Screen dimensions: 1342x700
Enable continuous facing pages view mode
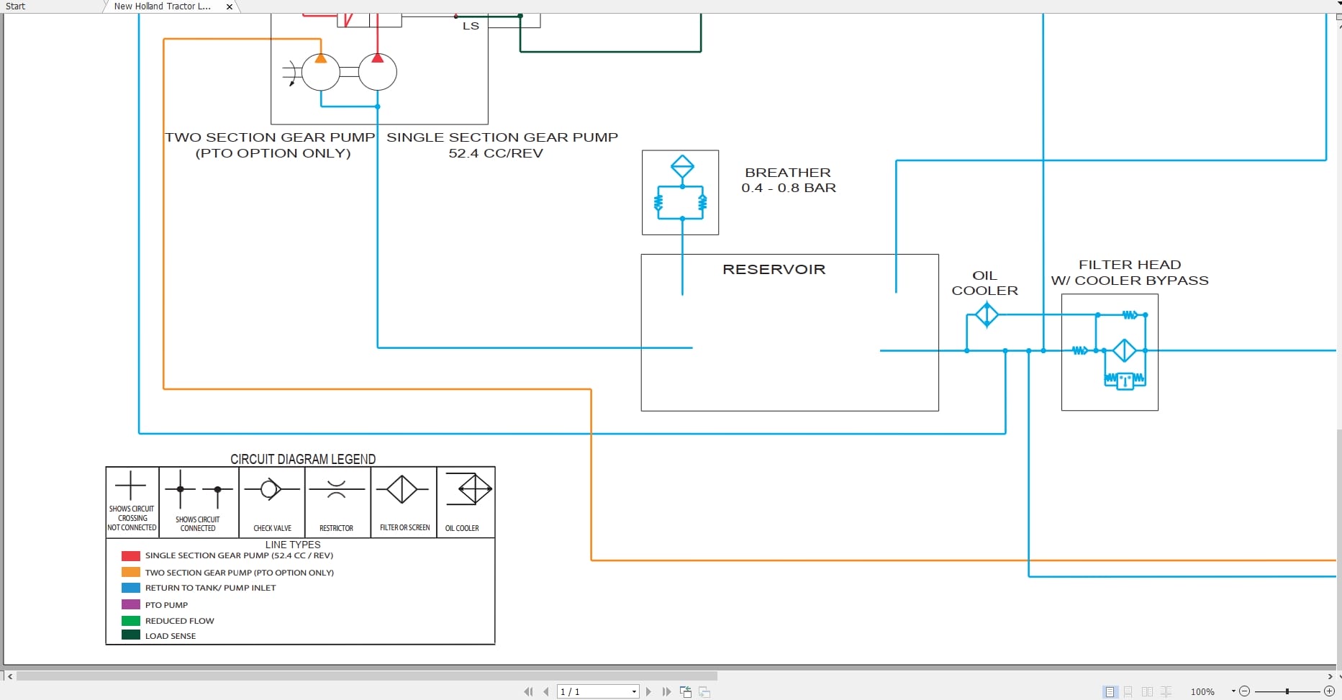point(1166,691)
